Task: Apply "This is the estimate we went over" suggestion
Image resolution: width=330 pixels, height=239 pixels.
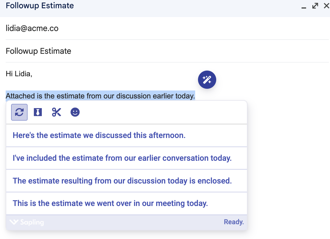Action: click(110, 203)
